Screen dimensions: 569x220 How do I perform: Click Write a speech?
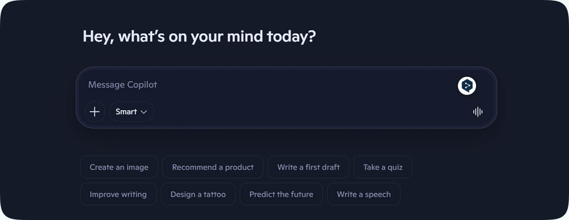pyautogui.click(x=364, y=194)
